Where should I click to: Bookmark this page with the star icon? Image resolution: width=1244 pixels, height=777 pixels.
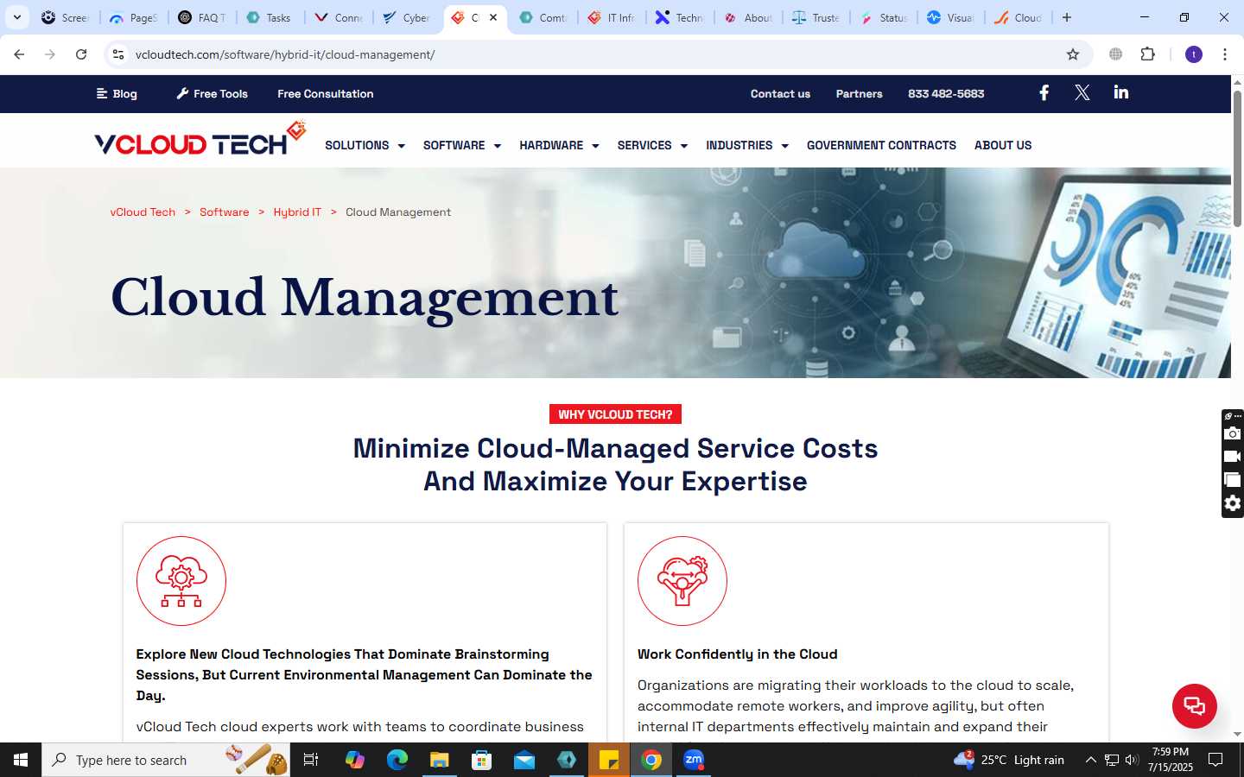pos(1073,54)
